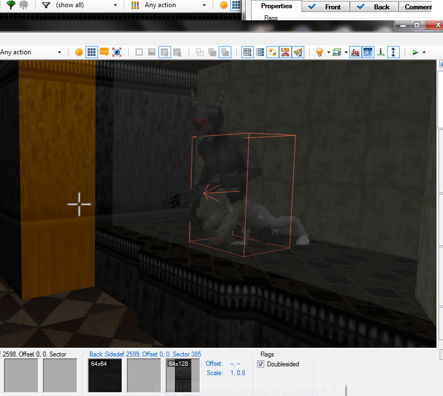Click the Flags label in Properties tab
This screenshot has width=443, height=396.
click(271, 18)
